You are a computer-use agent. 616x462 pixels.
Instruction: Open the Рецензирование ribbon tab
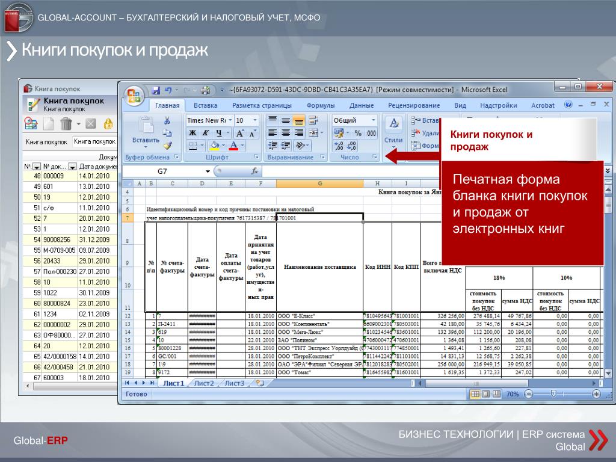[x=414, y=105]
